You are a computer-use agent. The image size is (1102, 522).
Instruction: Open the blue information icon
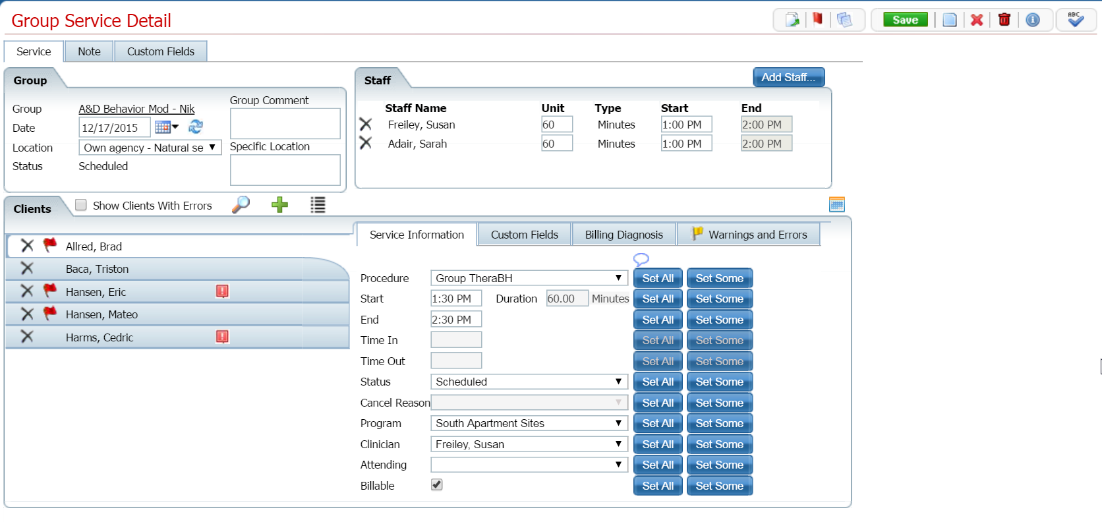pyautogui.click(x=1033, y=20)
